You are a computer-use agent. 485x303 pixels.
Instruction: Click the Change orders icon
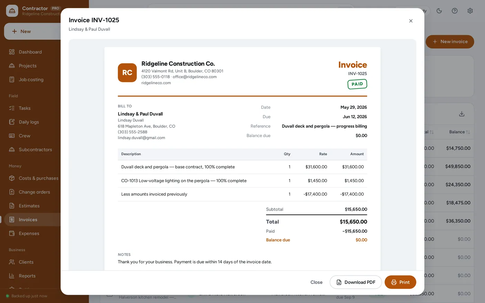point(12,192)
